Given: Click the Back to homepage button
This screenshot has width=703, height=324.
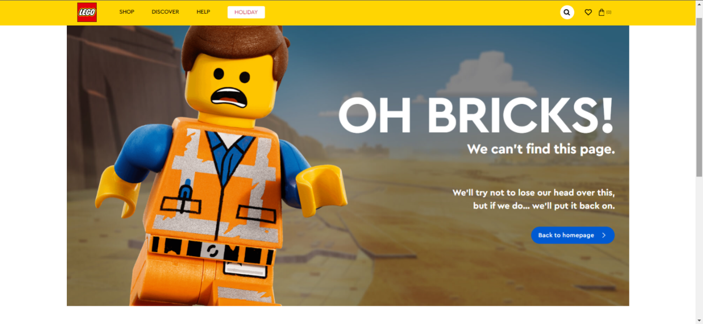Looking at the screenshot, I should point(573,235).
